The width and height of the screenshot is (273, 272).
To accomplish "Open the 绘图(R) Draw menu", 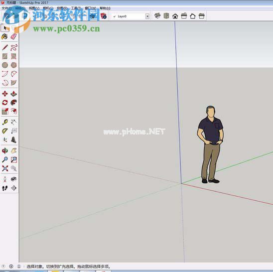I will (x=62, y=8).
